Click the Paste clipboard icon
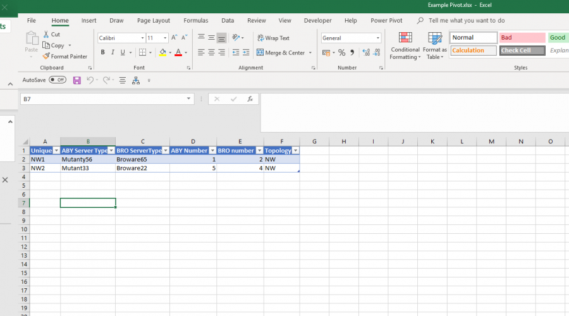Image resolution: width=569 pixels, height=316 pixels. [x=32, y=38]
